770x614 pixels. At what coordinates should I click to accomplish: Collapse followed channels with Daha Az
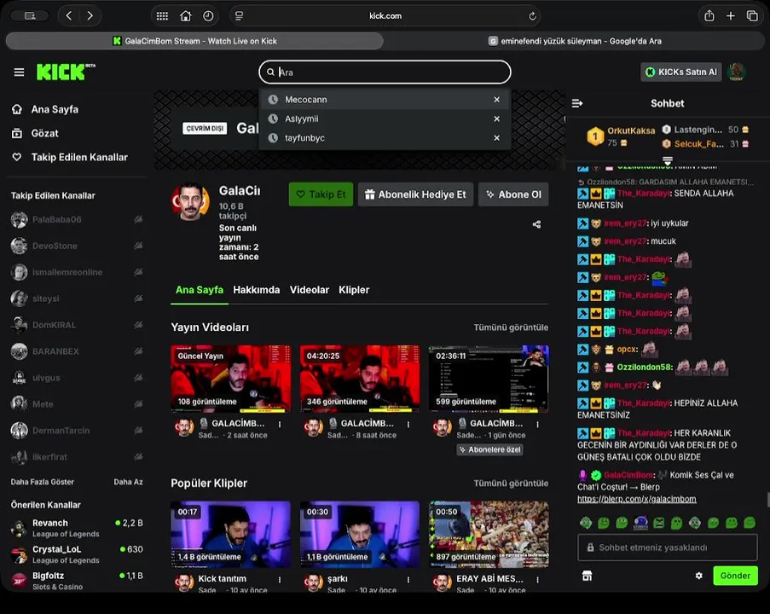click(x=128, y=482)
